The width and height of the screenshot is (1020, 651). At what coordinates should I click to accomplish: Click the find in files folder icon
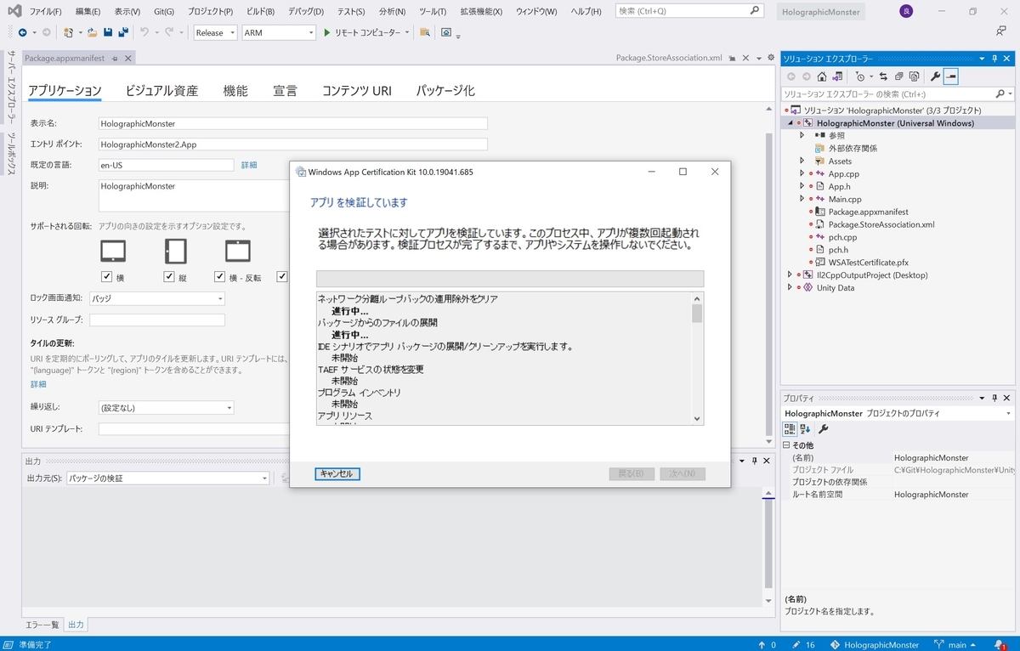point(425,32)
